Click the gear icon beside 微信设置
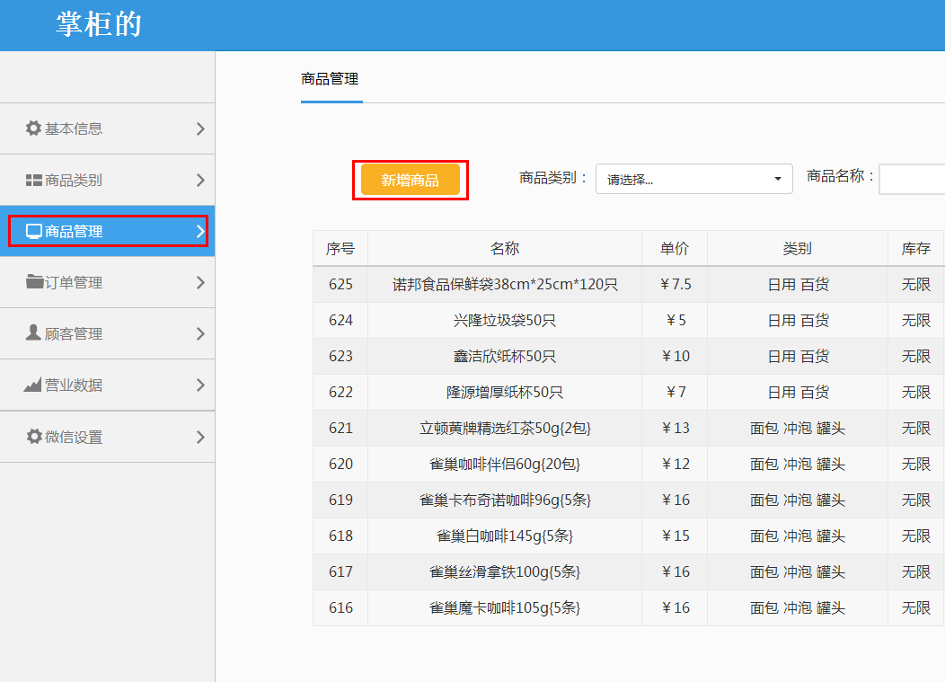Image resolution: width=945 pixels, height=682 pixels. click(x=34, y=437)
